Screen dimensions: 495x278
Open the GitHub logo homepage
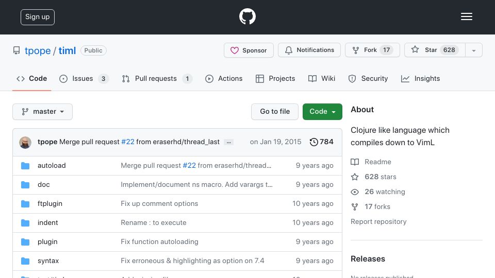tap(247, 16)
